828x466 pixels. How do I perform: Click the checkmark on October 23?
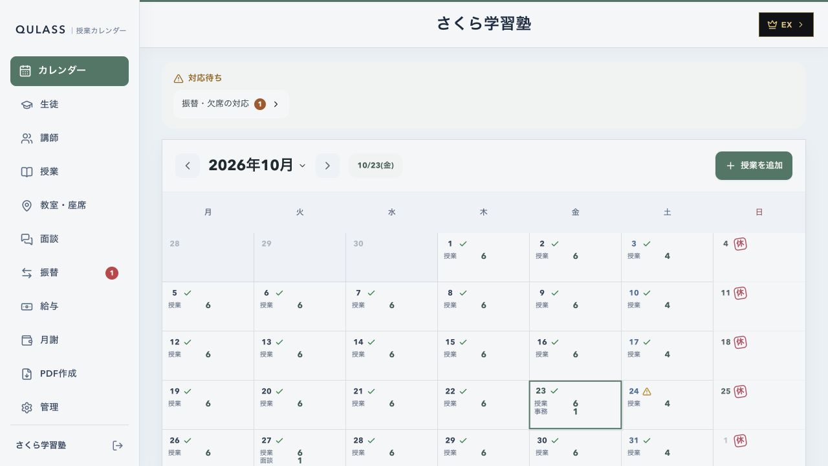point(554,391)
